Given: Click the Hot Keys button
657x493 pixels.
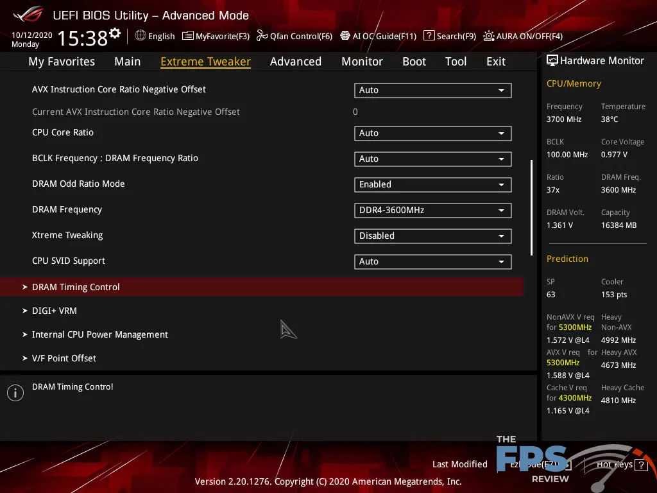Looking at the screenshot, I should point(622,465).
